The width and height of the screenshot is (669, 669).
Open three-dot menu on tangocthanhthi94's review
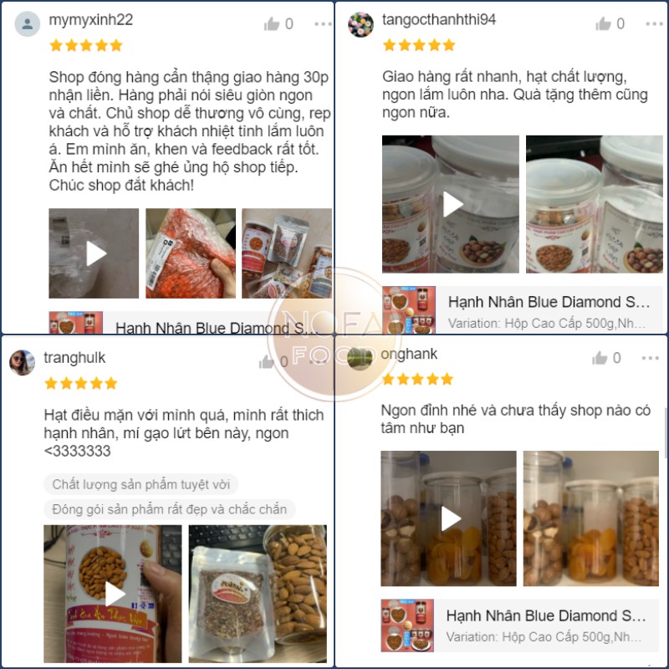coord(654,23)
